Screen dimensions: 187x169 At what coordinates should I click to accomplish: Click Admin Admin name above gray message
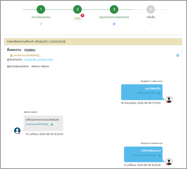tap(31, 112)
